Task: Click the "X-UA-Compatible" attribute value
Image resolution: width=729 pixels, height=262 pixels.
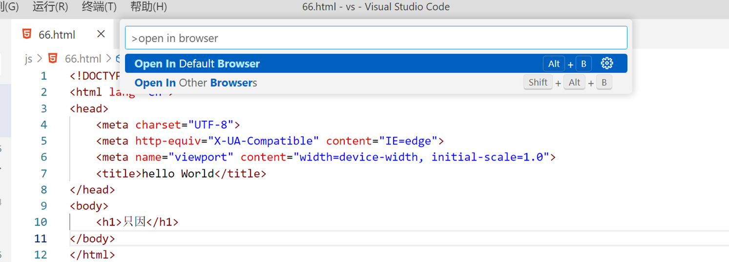Action: (264, 141)
